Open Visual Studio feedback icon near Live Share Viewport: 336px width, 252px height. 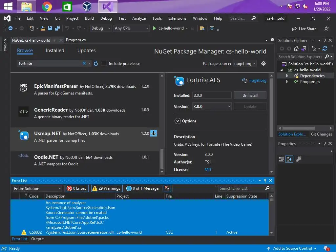(x=326, y=29)
